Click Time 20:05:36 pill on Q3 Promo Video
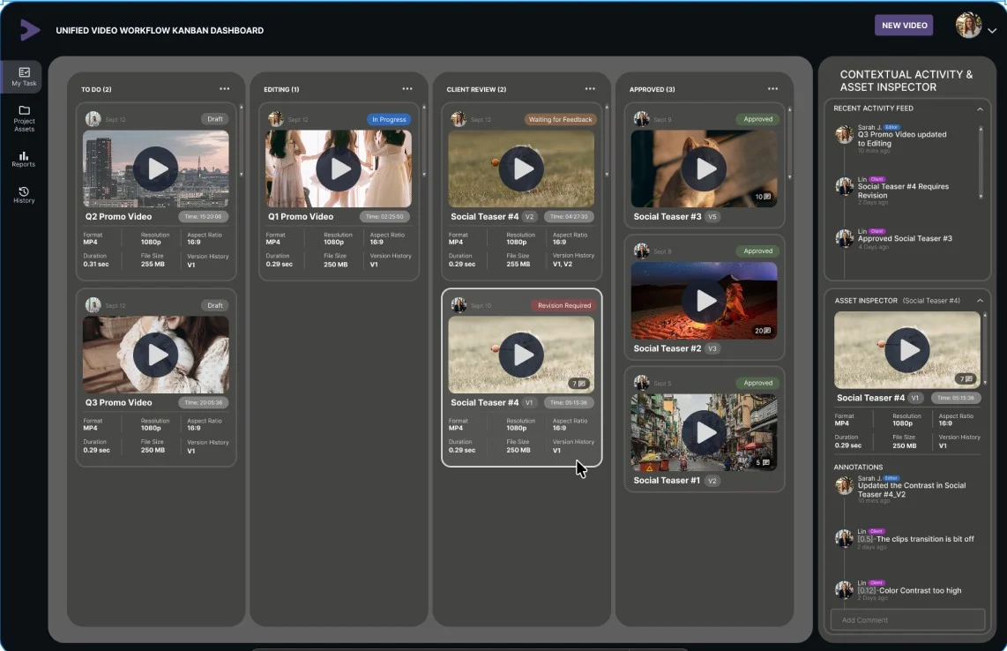 click(203, 402)
